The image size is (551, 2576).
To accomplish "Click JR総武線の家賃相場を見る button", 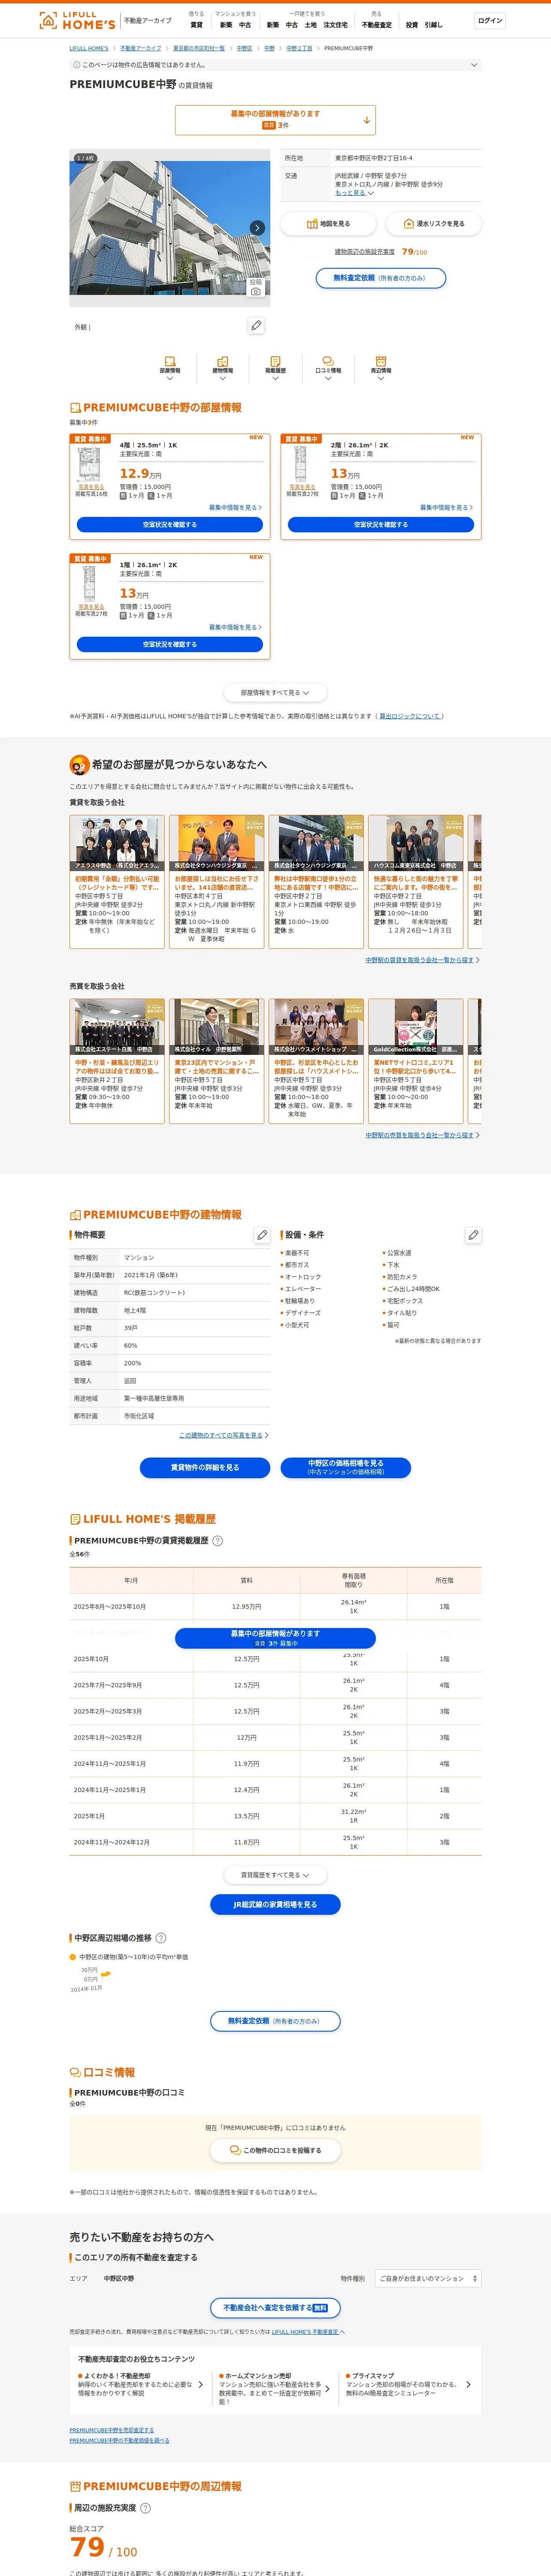I will tap(275, 1905).
